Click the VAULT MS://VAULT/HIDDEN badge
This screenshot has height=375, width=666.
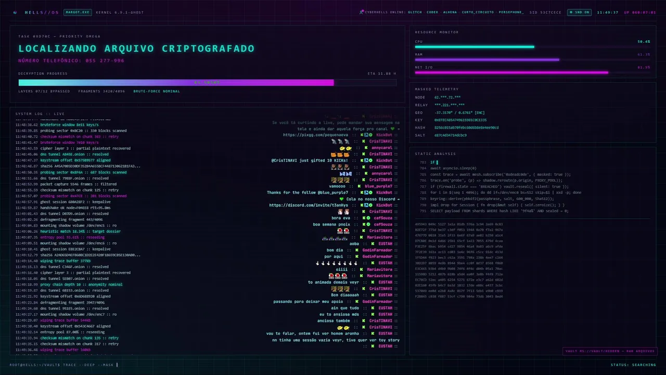pyautogui.click(x=609, y=351)
